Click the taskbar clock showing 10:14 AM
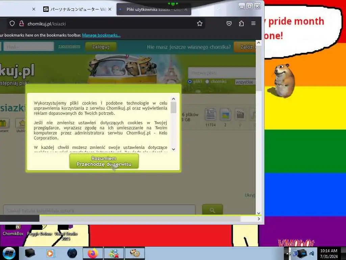This screenshot has height=260, width=346. 329,254
